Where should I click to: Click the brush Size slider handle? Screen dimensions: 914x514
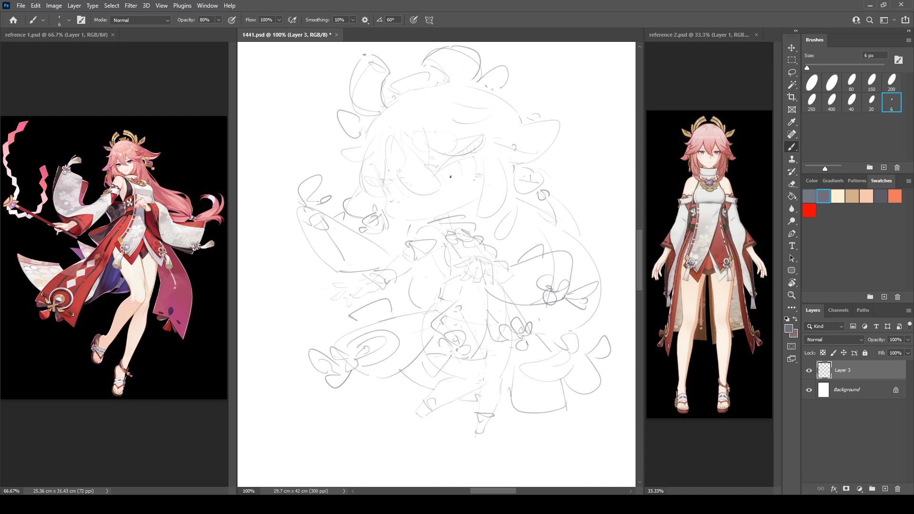(807, 68)
